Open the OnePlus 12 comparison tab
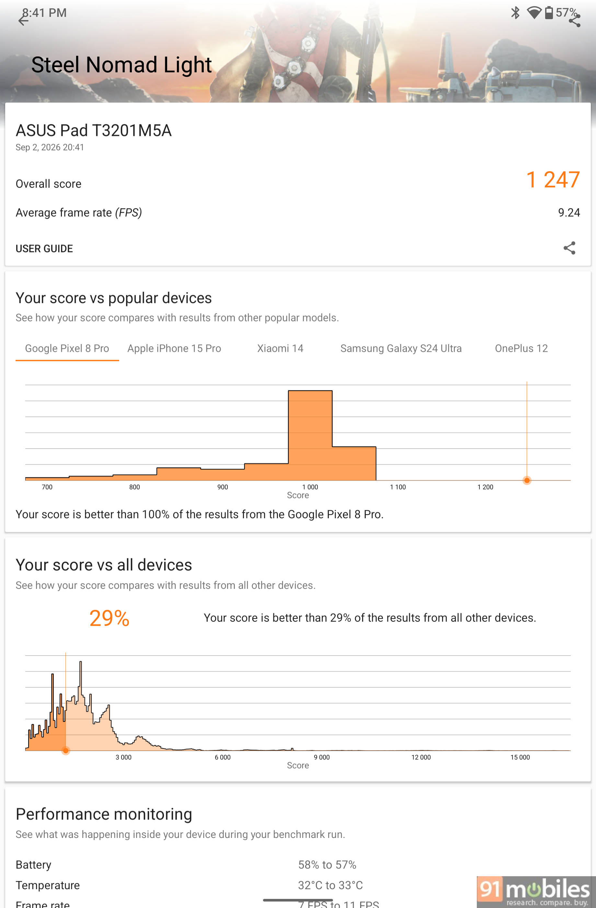 coord(521,348)
